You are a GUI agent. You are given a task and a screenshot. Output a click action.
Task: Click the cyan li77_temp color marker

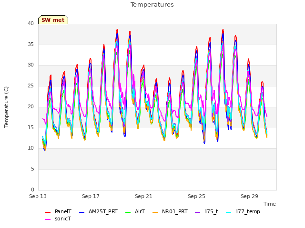point(229,212)
